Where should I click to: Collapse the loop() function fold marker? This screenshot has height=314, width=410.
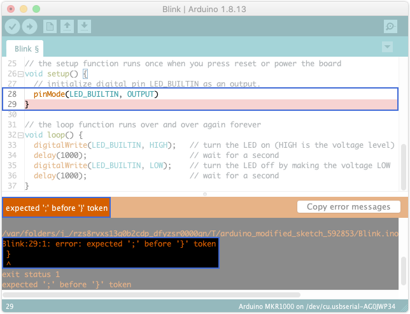(x=20, y=136)
